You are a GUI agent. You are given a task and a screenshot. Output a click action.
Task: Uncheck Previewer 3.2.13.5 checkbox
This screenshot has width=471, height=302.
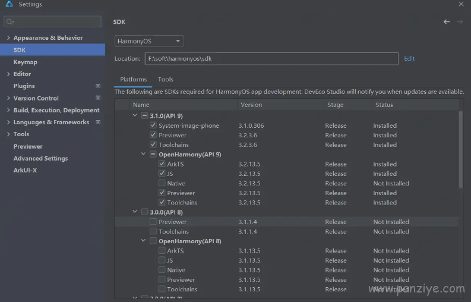tap(162, 193)
